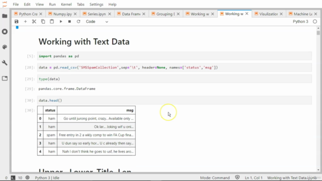Click the Python 3 kernel name button

(300, 22)
